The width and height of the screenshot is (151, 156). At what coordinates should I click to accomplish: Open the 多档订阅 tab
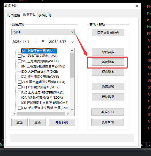tap(44, 15)
